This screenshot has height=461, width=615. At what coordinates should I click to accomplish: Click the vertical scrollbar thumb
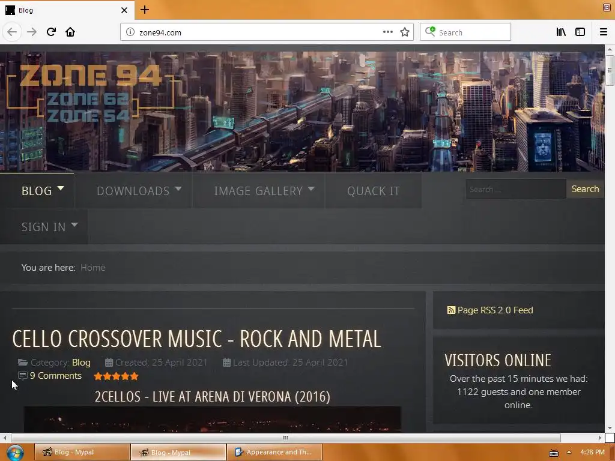tap(610, 71)
